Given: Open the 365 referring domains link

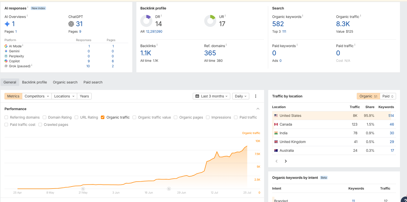Looking at the screenshot, I should point(210,53).
